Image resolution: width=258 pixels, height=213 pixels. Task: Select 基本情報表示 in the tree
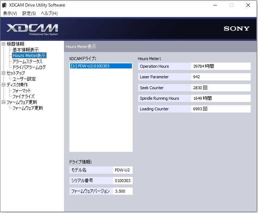tap(25, 50)
